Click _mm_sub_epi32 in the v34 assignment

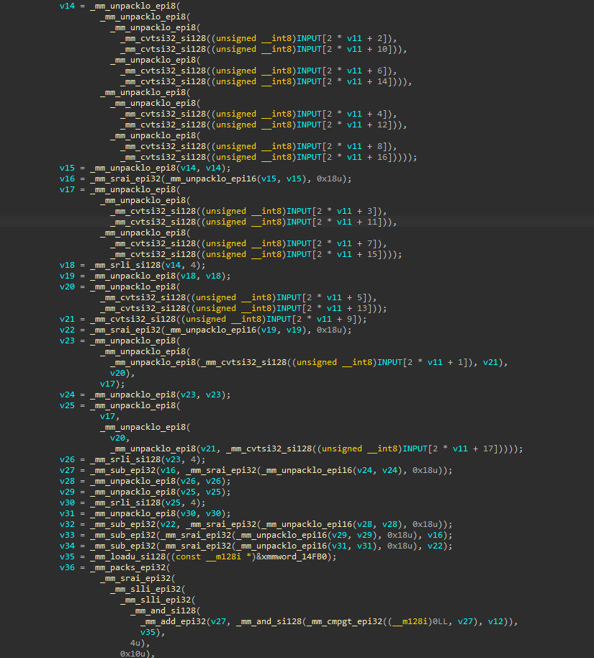[123, 546]
